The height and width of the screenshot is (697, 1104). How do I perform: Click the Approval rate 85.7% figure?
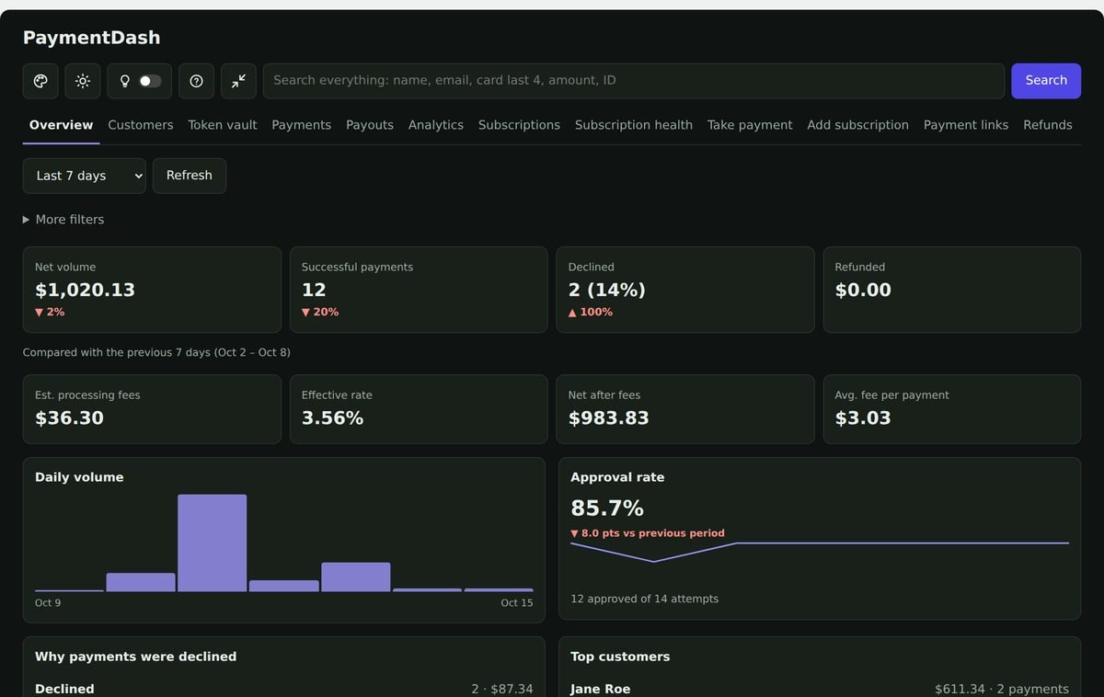607,508
